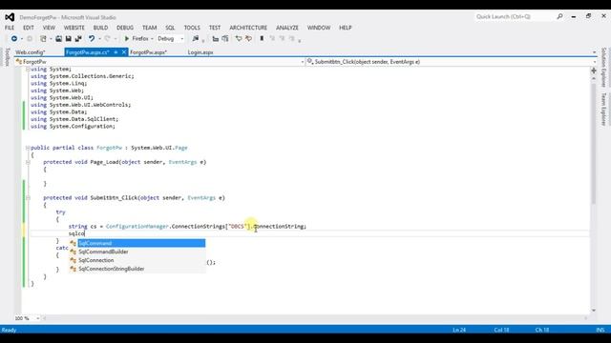Open the Debug configuration combo box
The image size is (611, 343).
170,38
